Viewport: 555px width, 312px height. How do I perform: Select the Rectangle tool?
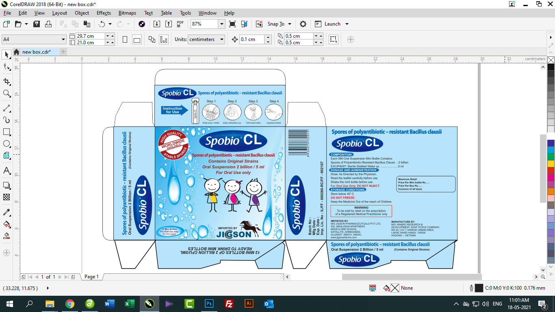point(7,132)
